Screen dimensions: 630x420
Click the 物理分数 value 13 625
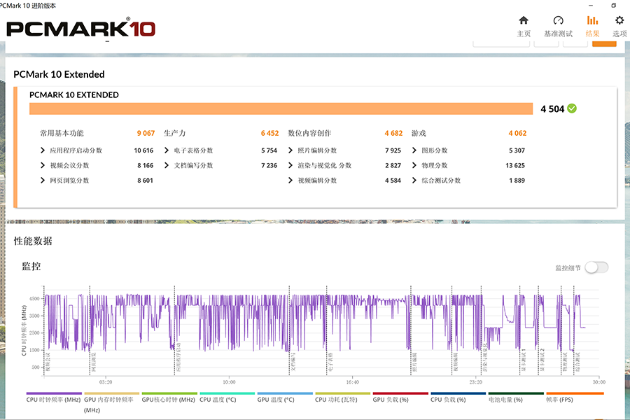click(515, 166)
